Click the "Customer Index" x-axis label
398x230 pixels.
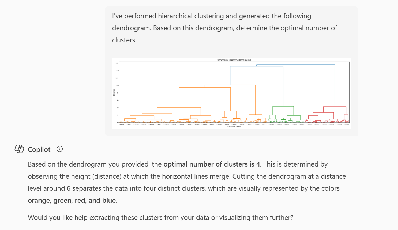(x=234, y=127)
